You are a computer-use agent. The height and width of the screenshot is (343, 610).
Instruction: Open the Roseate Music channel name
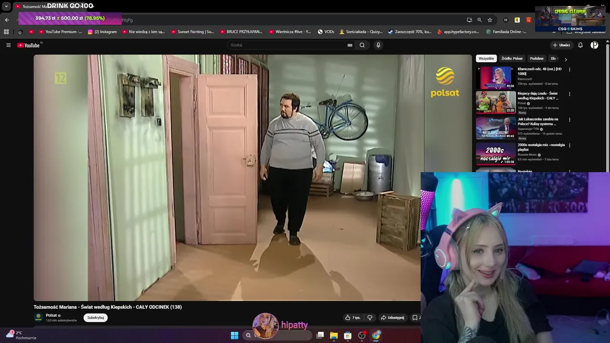point(527,155)
